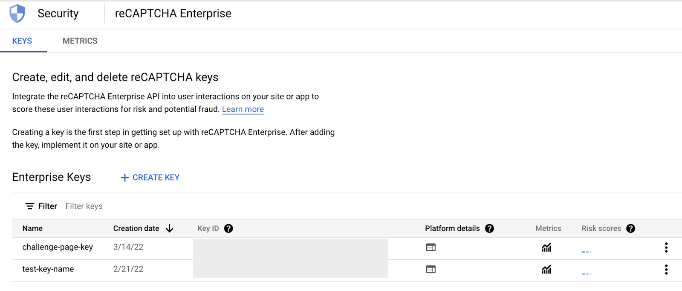
Task: Open more actions menu for test-key-name
Action: pyautogui.click(x=666, y=269)
